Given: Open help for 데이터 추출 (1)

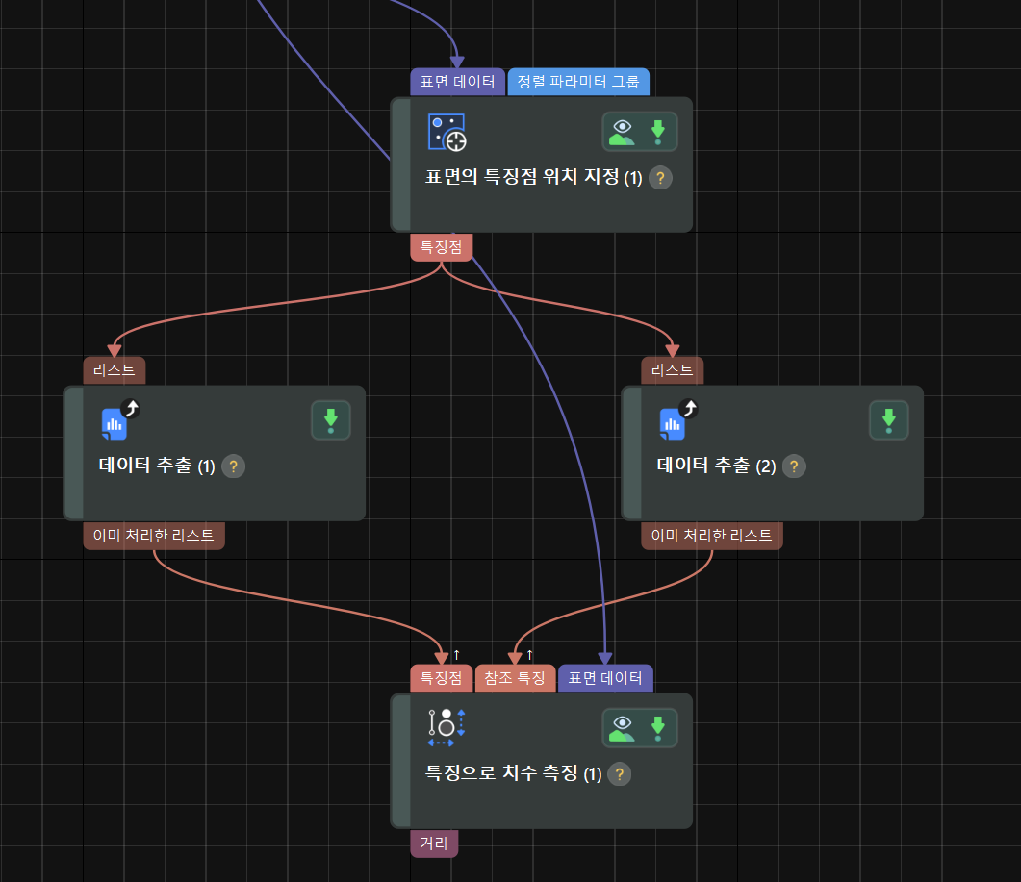Looking at the screenshot, I should (233, 466).
